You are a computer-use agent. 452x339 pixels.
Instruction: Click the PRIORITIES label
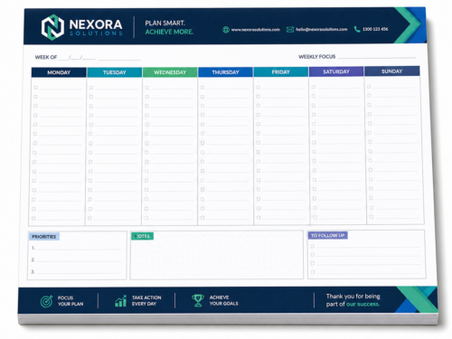[x=44, y=237]
